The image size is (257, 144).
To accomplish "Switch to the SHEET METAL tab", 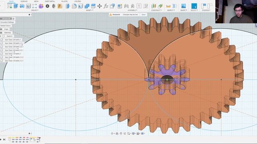I will click(x=50, y=1).
